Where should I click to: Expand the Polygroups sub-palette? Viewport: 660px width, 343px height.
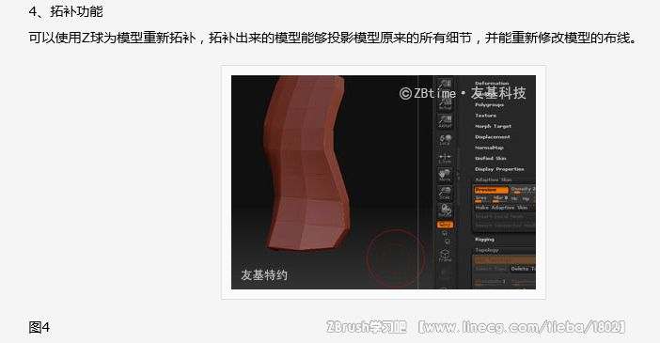click(490, 105)
